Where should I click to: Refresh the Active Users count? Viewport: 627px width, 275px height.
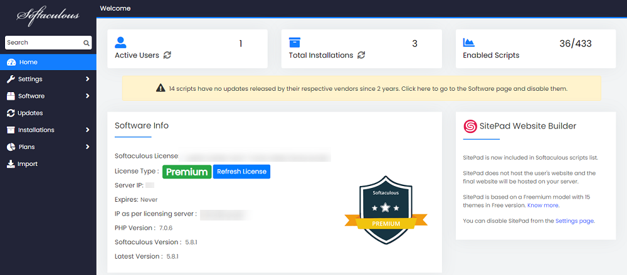tap(167, 55)
